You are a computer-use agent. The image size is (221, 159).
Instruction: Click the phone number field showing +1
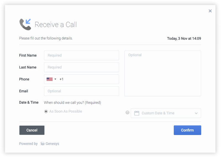[88, 79]
